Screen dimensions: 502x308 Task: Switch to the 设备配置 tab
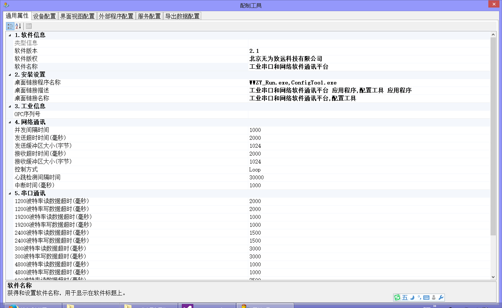click(45, 16)
